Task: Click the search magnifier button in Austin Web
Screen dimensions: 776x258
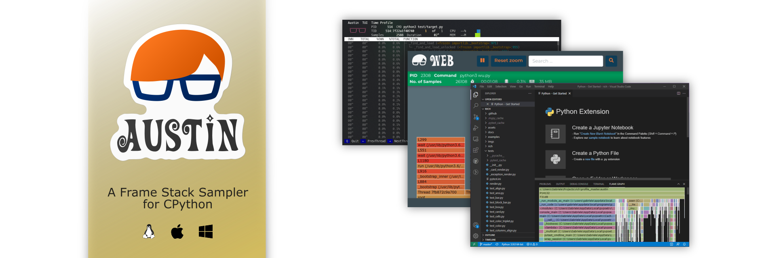Action: [x=611, y=60]
